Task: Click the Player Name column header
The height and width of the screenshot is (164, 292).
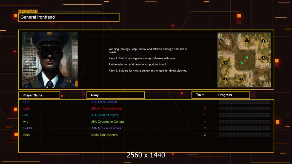Action: [39, 95]
